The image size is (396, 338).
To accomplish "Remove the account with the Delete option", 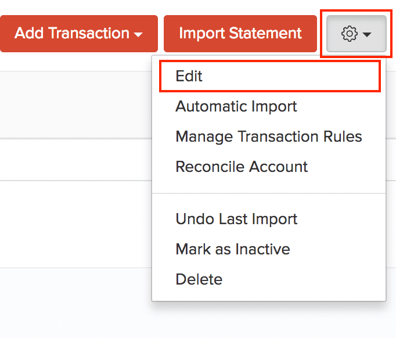I will point(199,279).
